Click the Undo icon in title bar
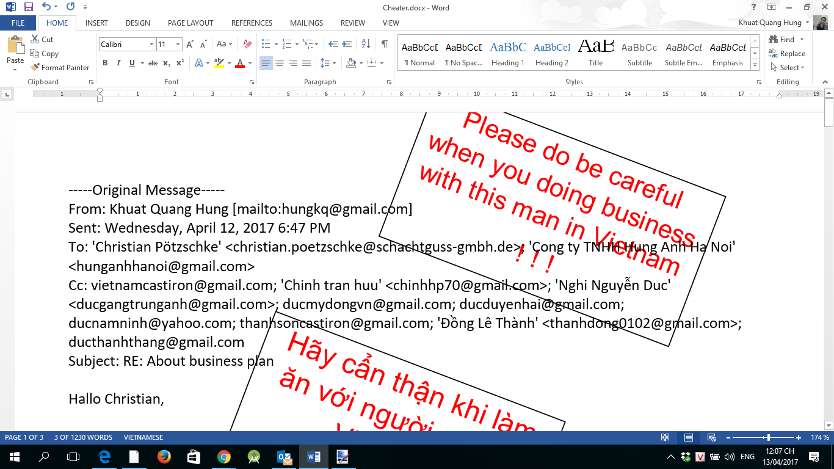 tap(47, 7)
